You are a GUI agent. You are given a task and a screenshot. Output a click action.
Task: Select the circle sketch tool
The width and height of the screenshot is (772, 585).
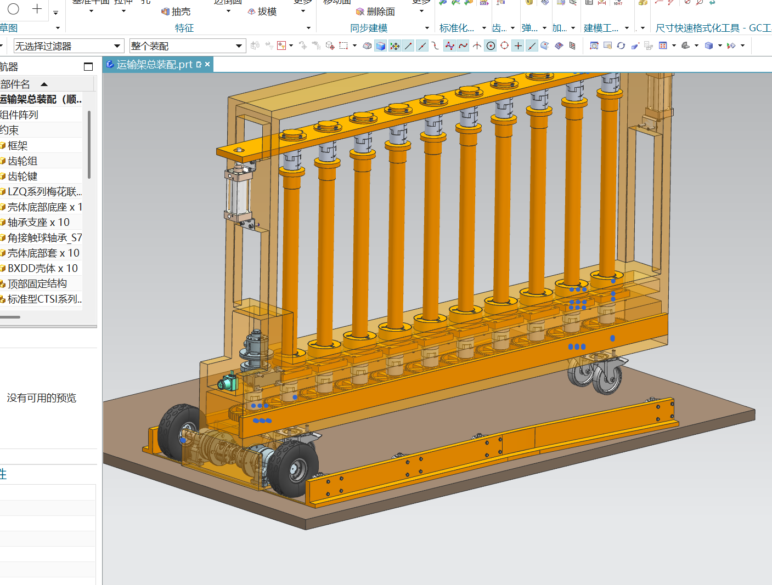click(14, 9)
